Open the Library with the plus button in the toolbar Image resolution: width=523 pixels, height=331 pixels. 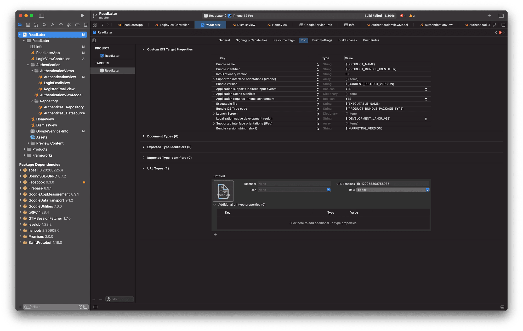point(489,16)
